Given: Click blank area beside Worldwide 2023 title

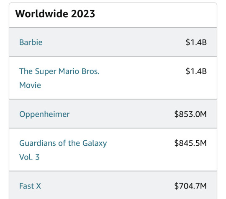Looking at the screenshot, I should (x=156, y=14).
